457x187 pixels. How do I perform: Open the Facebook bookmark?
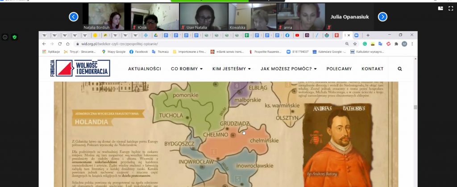pyautogui.click(x=139, y=52)
